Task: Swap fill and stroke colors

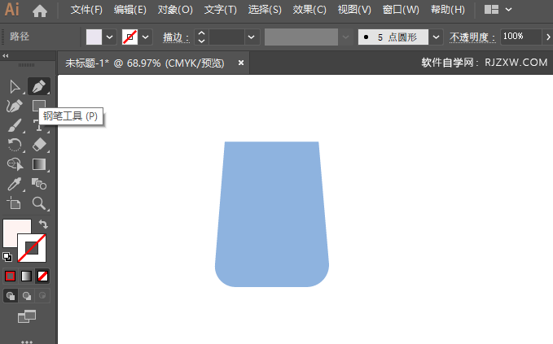Action: click(43, 224)
